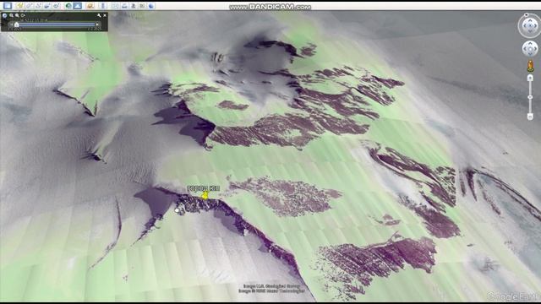Screen dimensions: 541x304
Task: Click the time slider thumb handle
Action: point(16,24)
